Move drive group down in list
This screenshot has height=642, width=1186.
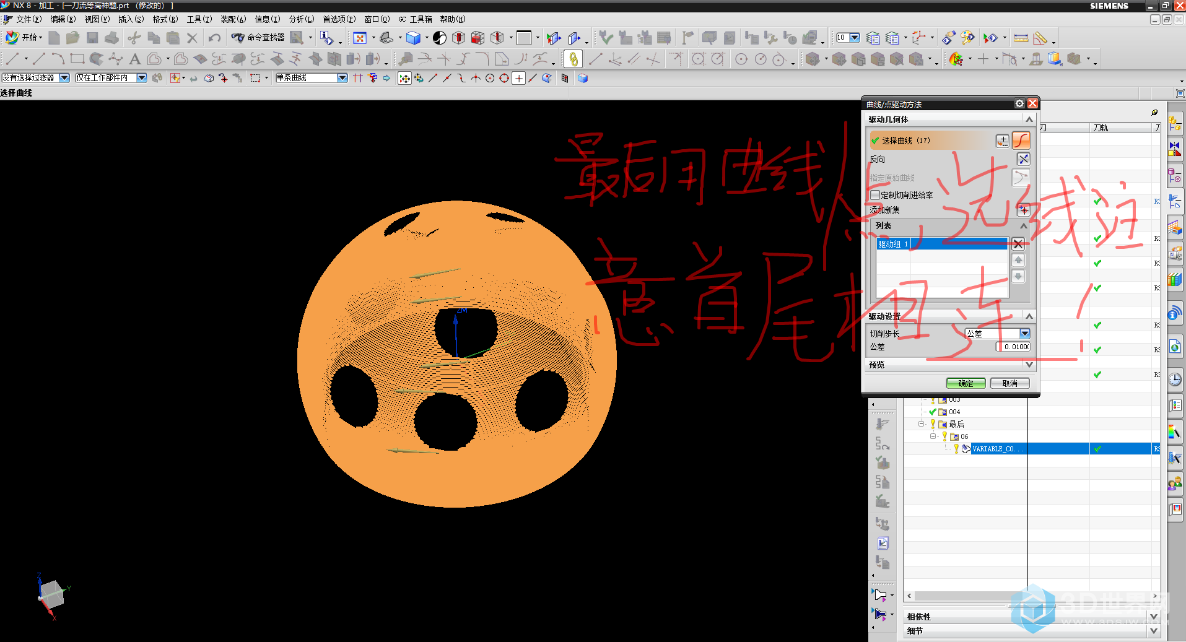(1018, 276)
